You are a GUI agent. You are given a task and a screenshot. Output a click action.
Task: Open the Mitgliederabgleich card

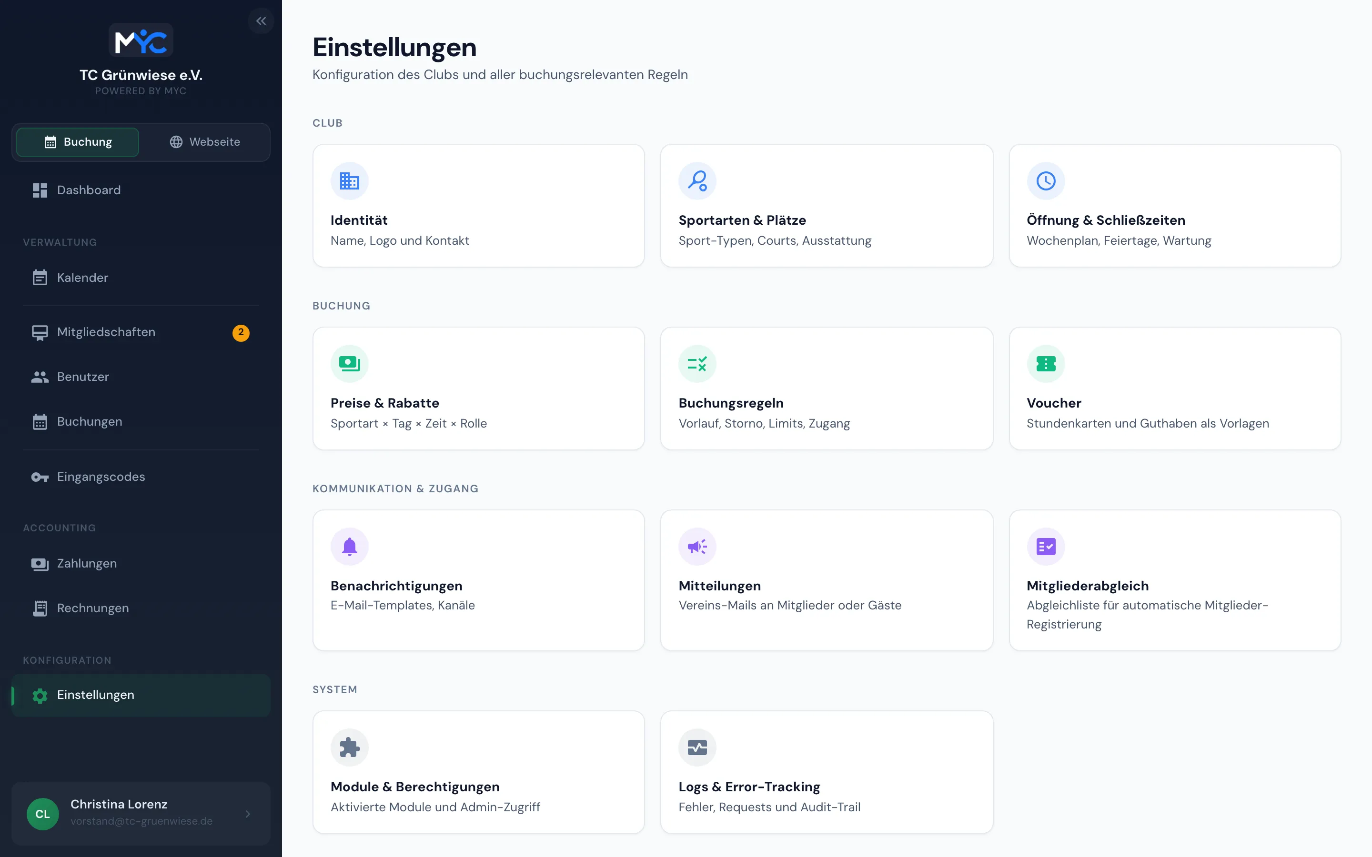tap(1175, 580)
